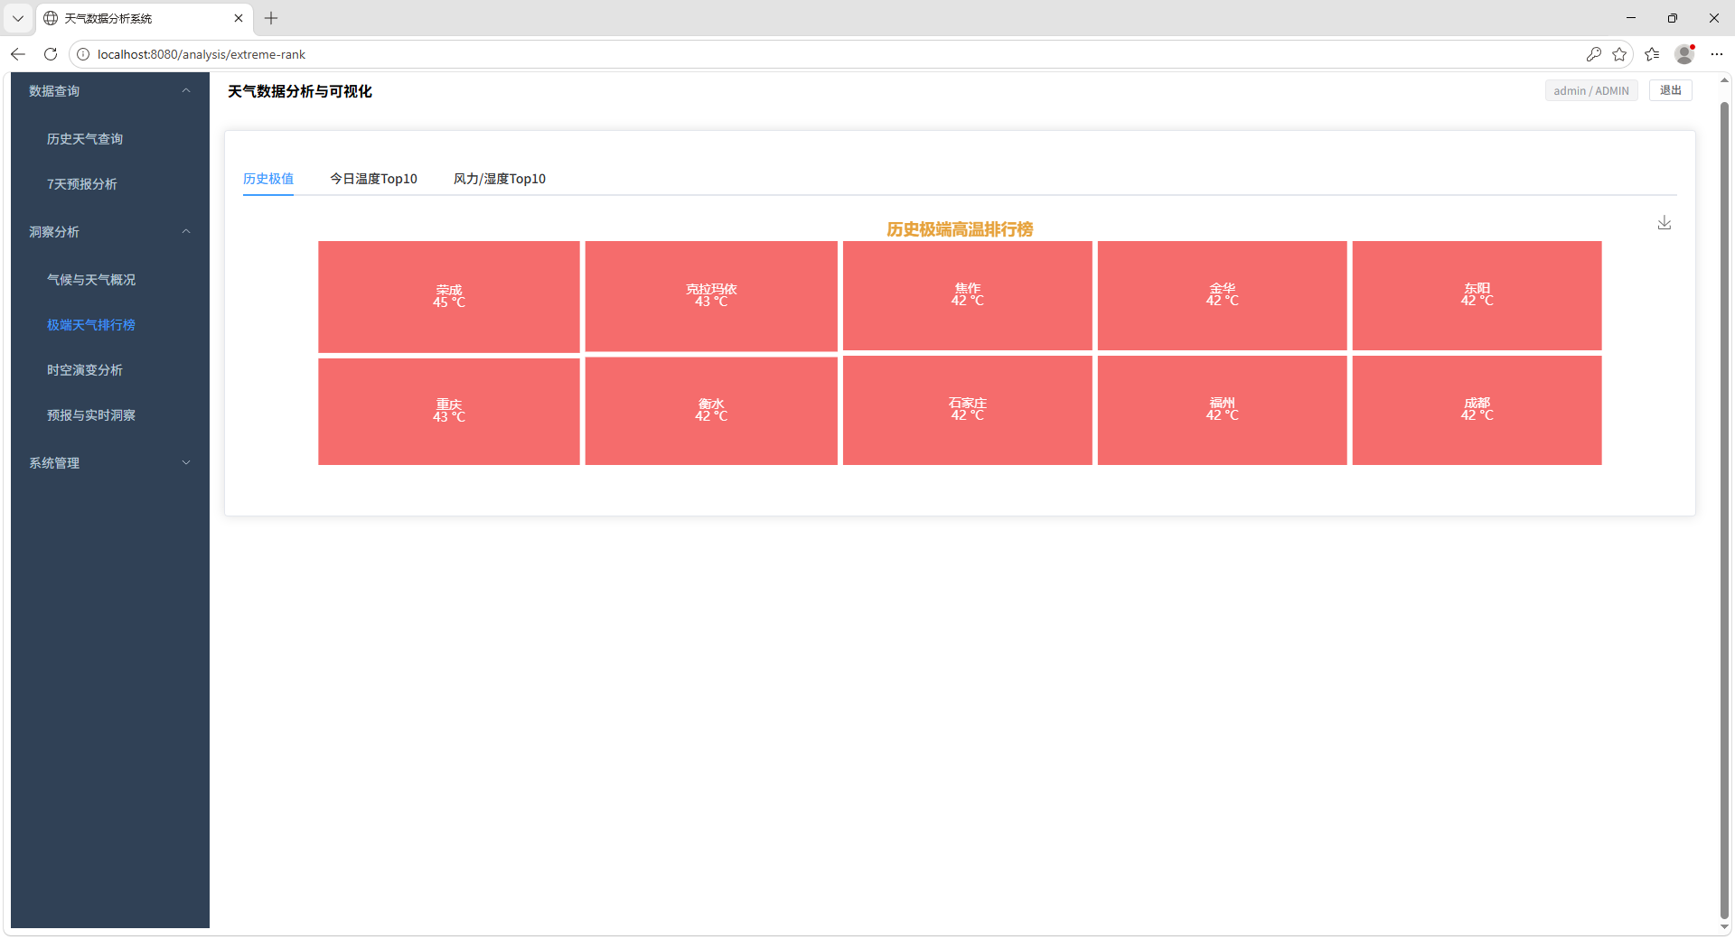The width and height of the screenshot is (1735, 939).
Task: Expand the 系统管理 menu group
Action: pyautogui.click(x=186, y=463)
